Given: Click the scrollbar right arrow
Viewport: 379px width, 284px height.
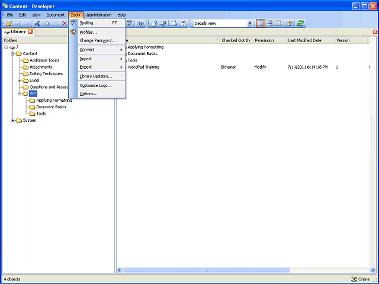Looking at the screenshot, I should click(372, 270).
